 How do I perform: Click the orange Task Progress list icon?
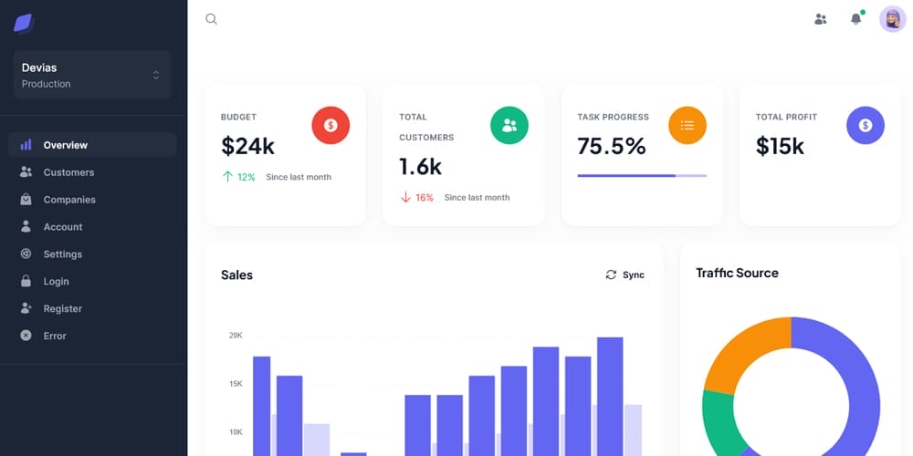(687, 125)
